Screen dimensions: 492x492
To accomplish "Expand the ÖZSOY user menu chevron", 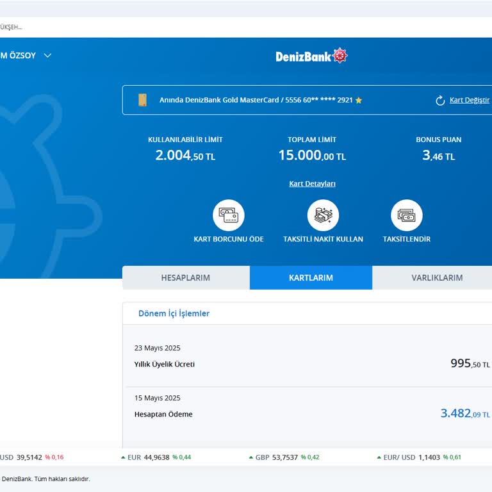I will [x=47, y=56].
